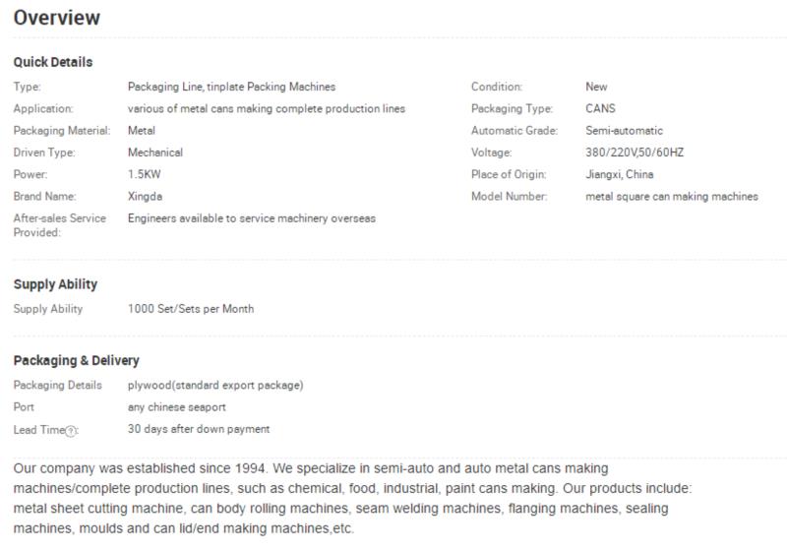Click '1000 Set/Sets per Month' value
Viewport: 787px width, 551px height.
[x=191, y=309]
